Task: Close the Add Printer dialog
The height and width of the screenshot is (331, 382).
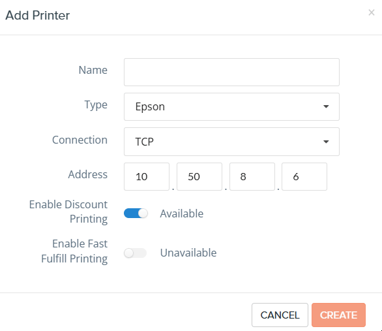Action: pos(372,12)
